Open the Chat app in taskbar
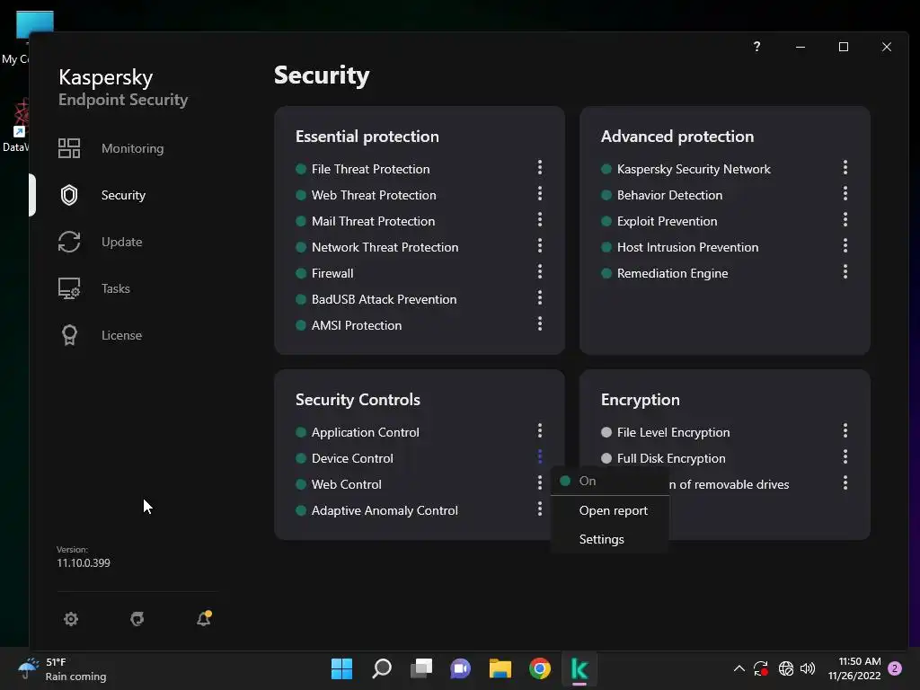 461,668
